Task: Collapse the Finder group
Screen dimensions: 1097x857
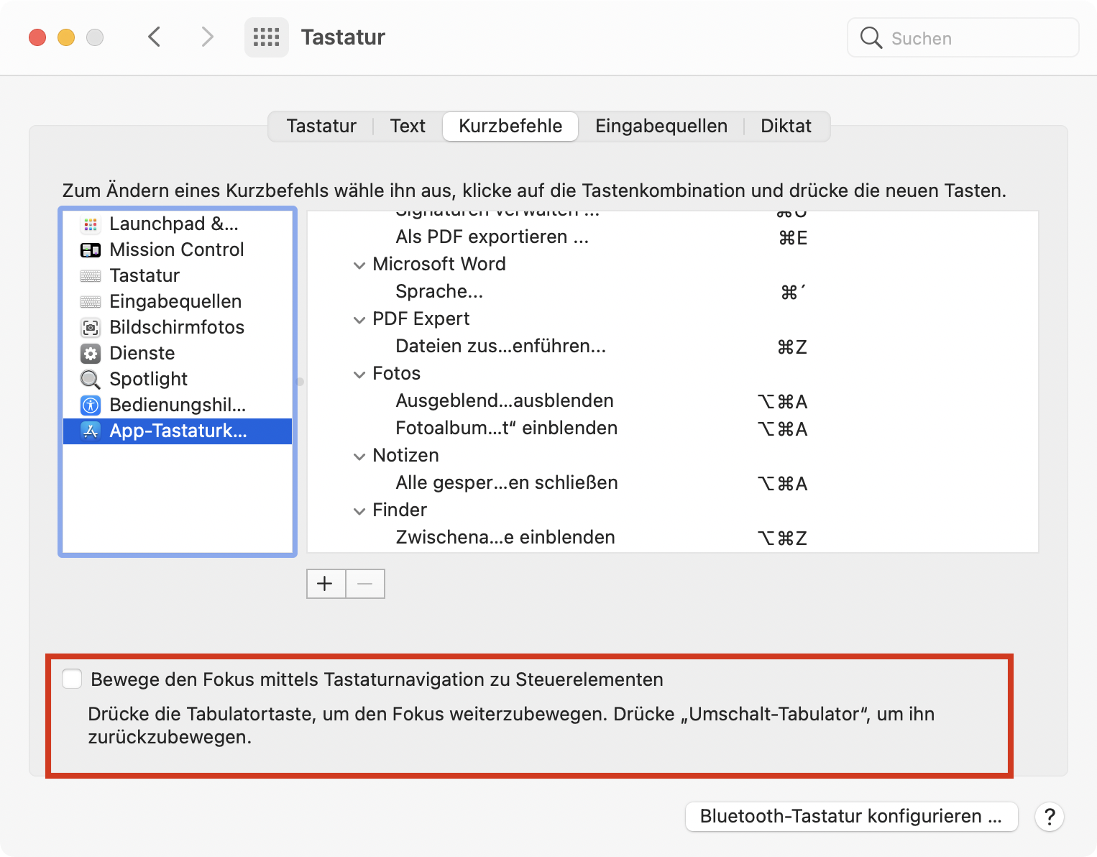Action: click(359, 511)
